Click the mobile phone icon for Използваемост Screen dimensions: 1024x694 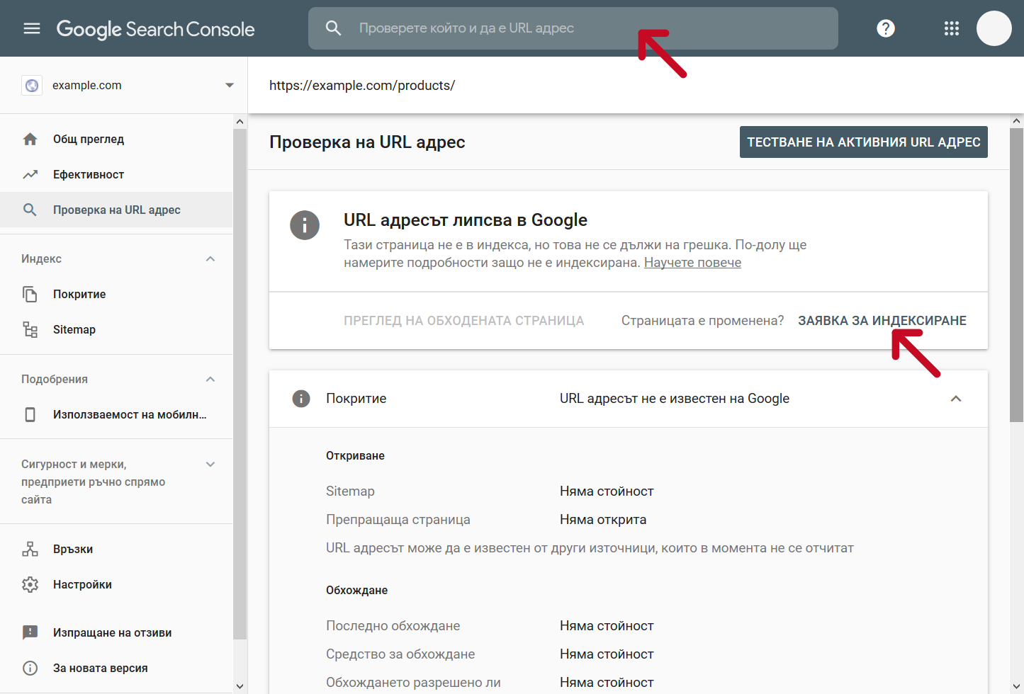click(x=30, y=414)
